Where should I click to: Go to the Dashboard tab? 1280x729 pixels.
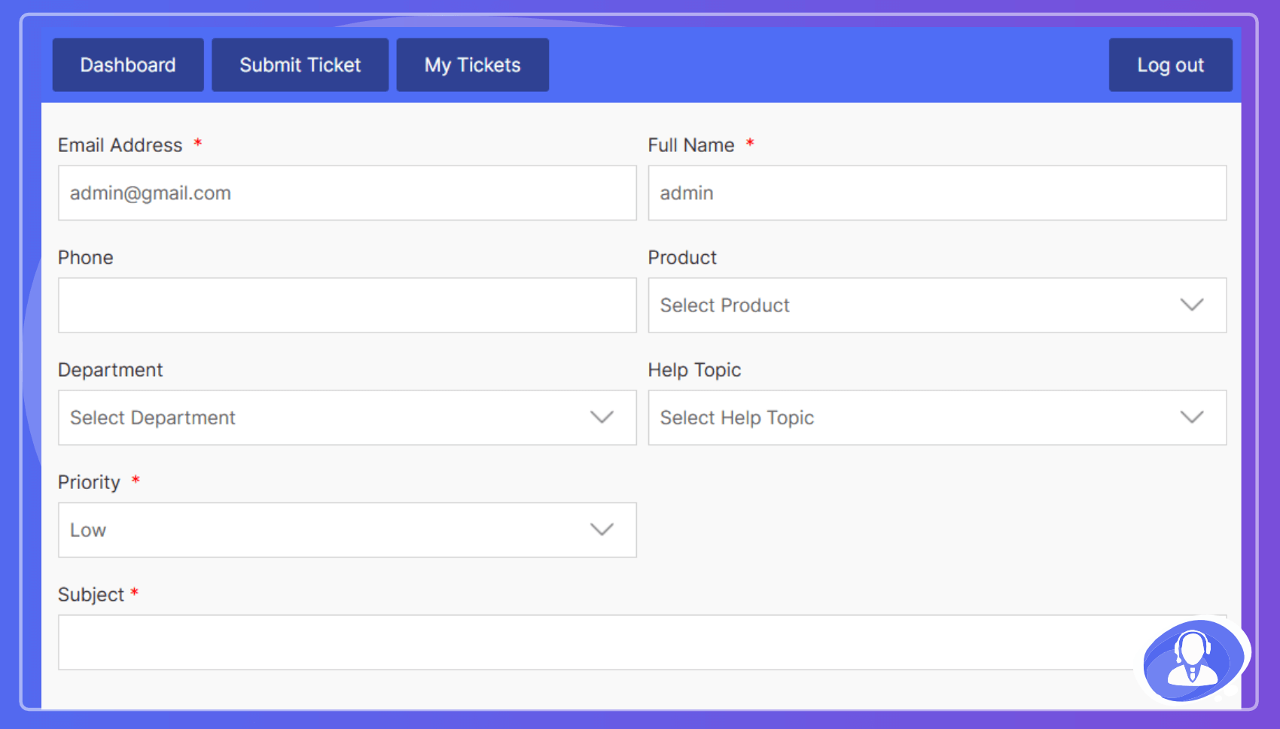pyautogui.click(x=128, y=65)
